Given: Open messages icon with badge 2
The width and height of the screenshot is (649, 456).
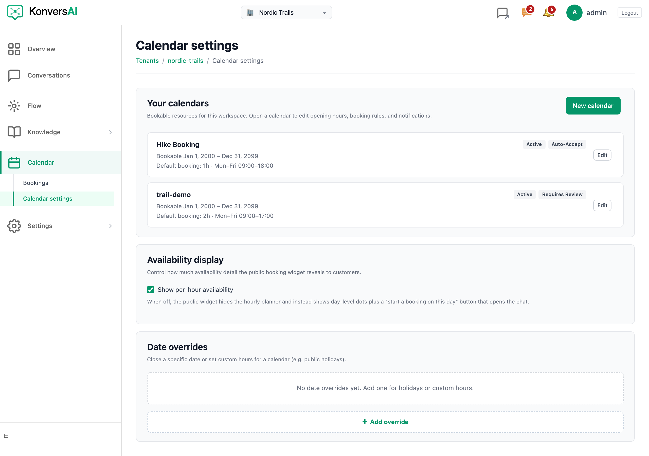Looking at the screenshot, I should 527,12.
